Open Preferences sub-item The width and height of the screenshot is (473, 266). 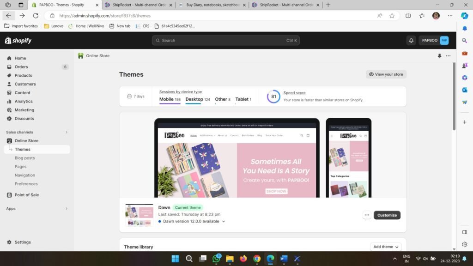click(x=26, y=184)
